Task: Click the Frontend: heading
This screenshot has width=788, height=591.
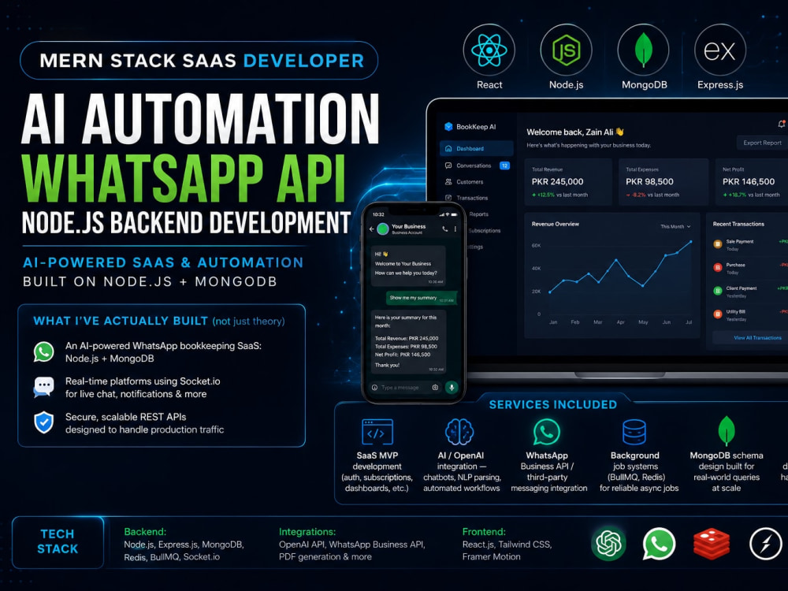Action: point(484,532)
